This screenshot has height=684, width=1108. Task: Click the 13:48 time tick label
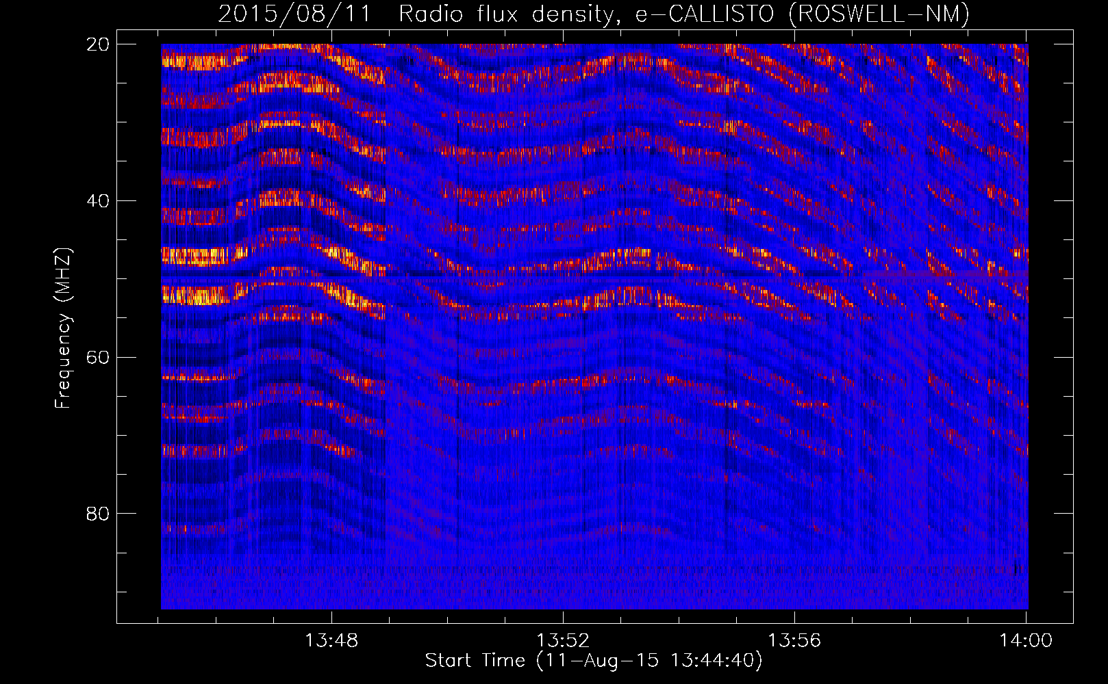(331, 641)
